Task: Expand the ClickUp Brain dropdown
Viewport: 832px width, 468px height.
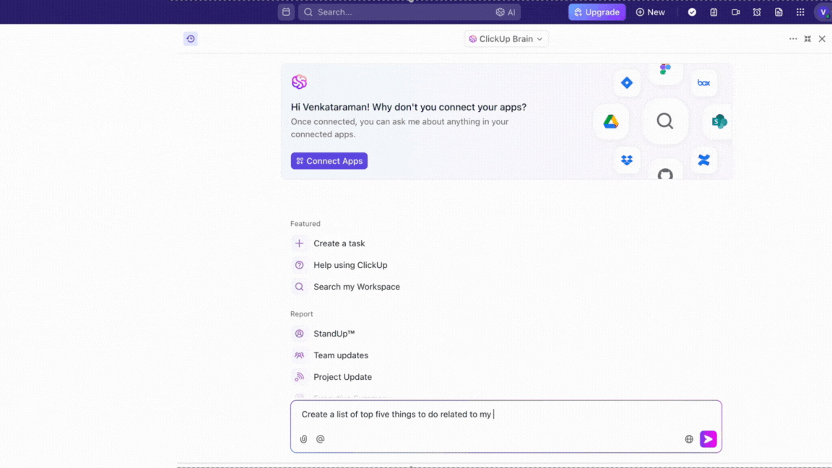Action: (x=506, y=39)
